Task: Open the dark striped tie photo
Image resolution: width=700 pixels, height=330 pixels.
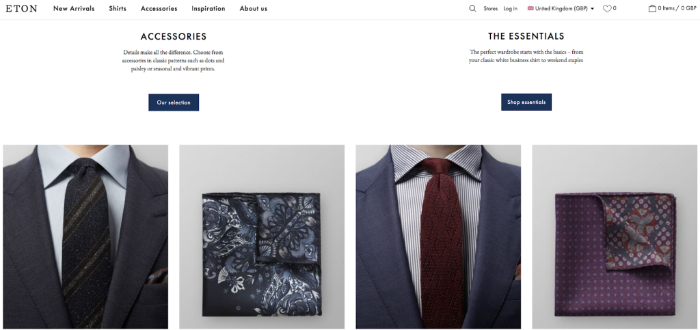Action: (x=85, y=237)
